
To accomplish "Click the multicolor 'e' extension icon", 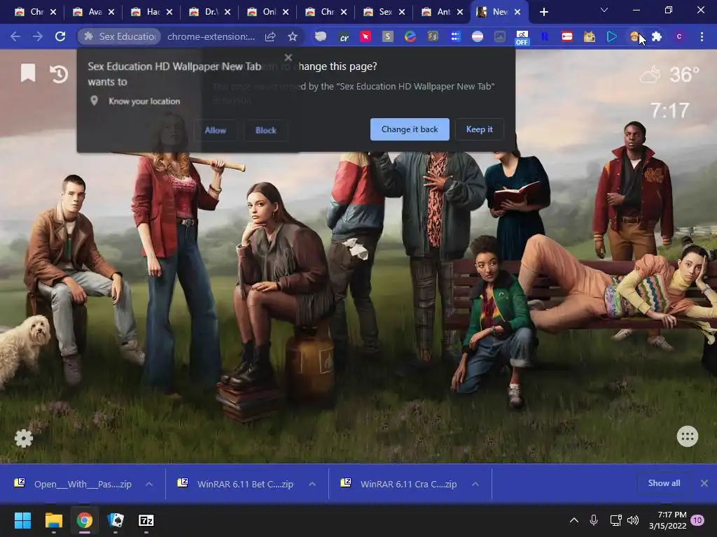I will (x=410, y=36).
